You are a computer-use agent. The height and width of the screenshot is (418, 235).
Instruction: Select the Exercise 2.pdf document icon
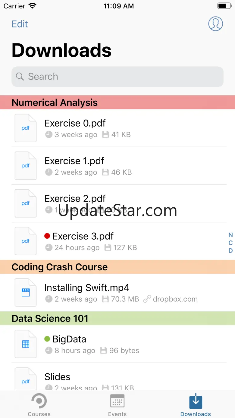(26, 203)
